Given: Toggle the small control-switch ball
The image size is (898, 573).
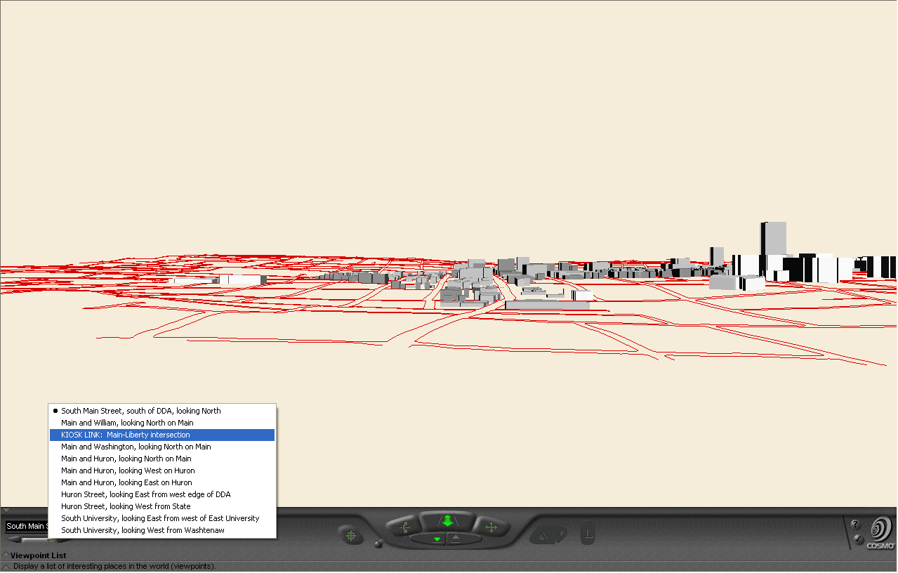Looking at the screenshot, I should pyautogui.click(x=378, y=544).
